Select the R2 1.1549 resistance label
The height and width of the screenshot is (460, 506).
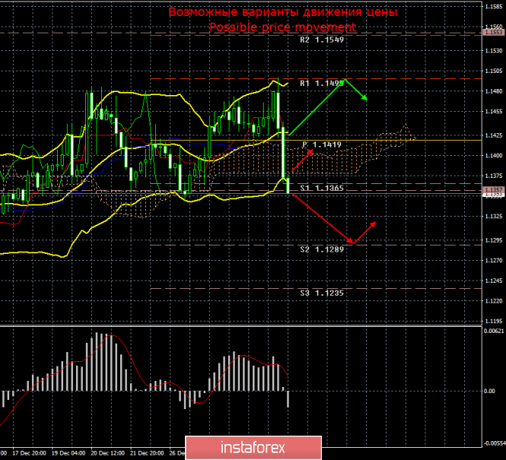pyautogui.click(x=322, y=40)
